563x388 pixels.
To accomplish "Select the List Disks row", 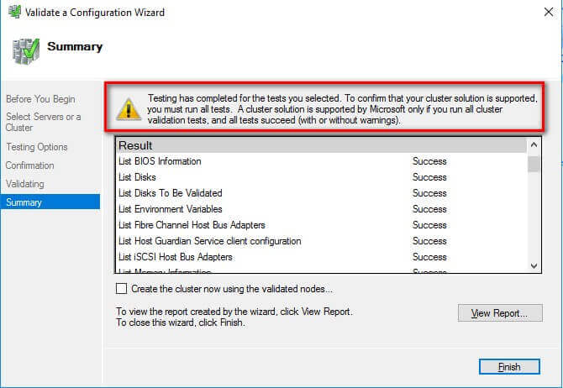I will point(321,177).
